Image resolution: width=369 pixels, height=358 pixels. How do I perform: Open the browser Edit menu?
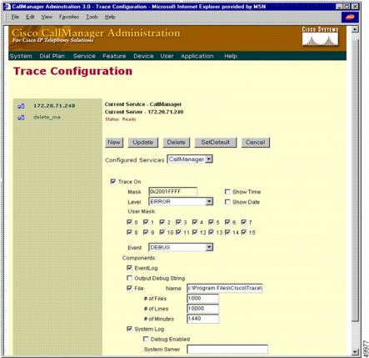(30, 18)
